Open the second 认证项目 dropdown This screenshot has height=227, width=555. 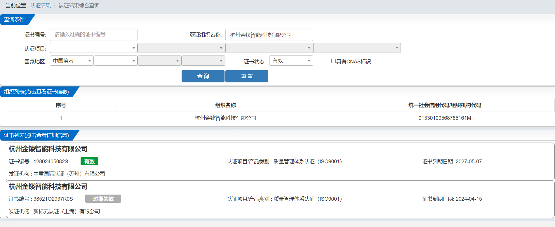click(x=181, y=48)
